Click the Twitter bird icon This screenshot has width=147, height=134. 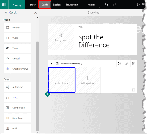coord(7,48)
